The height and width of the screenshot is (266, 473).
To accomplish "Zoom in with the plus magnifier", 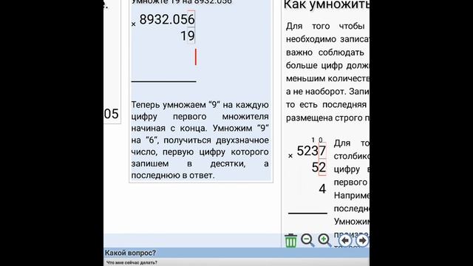I will pos(325,240).
